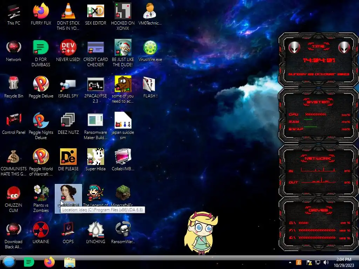Click the 'sunday 29 october 2023' date text
This screenshot has width=359, height=269.
coord(318,74)
